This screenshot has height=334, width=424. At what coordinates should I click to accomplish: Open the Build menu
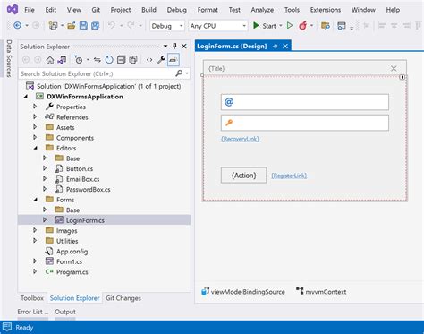tap(148, 10)
